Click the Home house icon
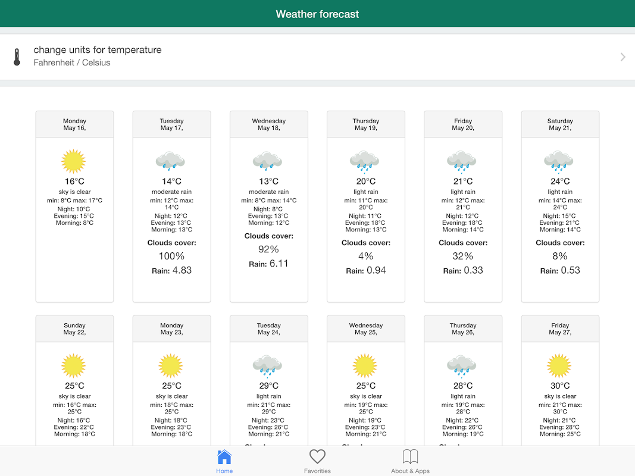Image resolution: width=635 pixels, height=476 pixels. click(x=224, y=456)
